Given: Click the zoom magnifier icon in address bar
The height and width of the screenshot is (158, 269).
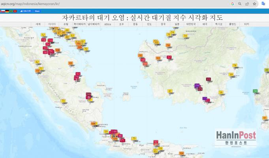Looking at the screenshot, I should coord(239,4).
